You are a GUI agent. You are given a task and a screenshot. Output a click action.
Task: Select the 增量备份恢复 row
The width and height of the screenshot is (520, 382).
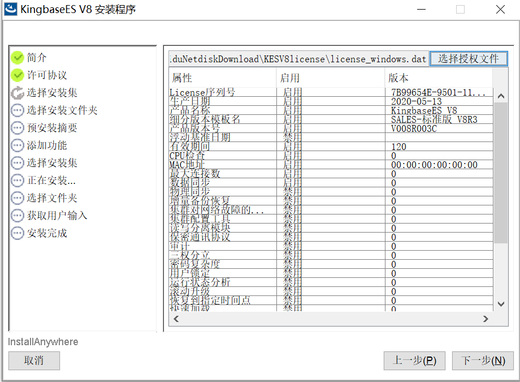tap(331, 201)
